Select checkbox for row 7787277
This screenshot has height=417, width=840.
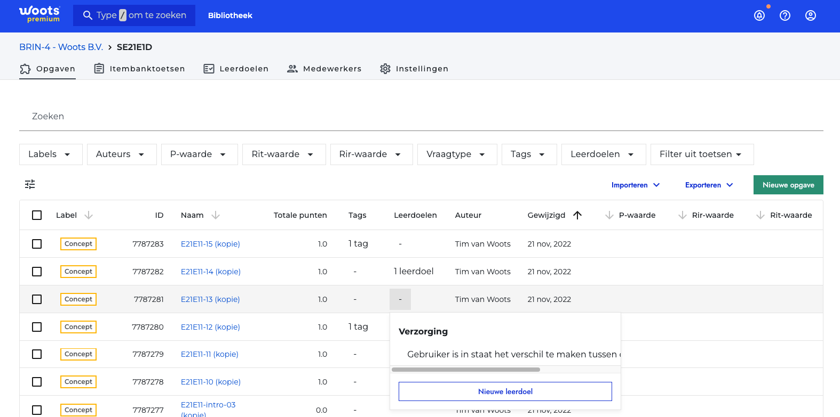click(37, 410)
